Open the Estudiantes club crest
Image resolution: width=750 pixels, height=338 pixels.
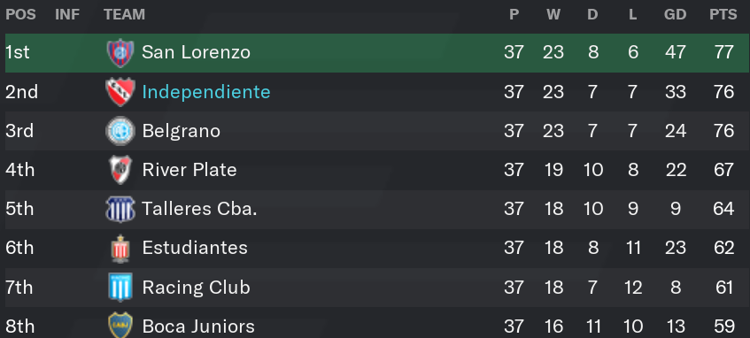pyautogui.click(x=120, y=249)
